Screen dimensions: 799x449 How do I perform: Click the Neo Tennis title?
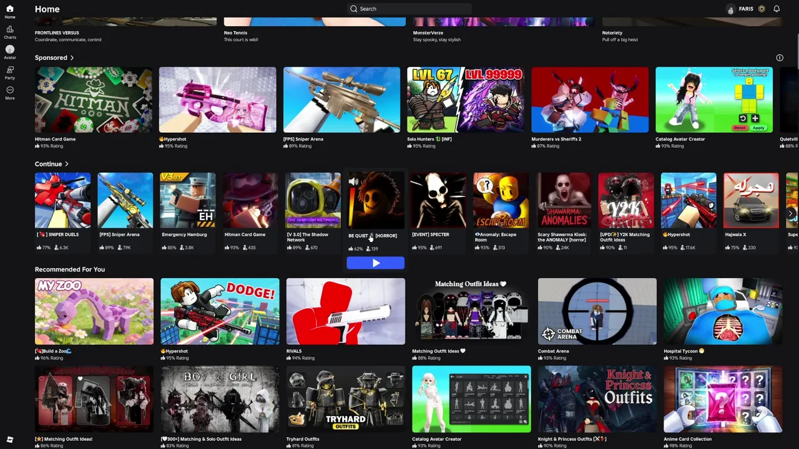point(235,33)
